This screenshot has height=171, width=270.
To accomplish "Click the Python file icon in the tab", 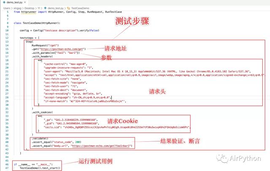I will (4, 3).
